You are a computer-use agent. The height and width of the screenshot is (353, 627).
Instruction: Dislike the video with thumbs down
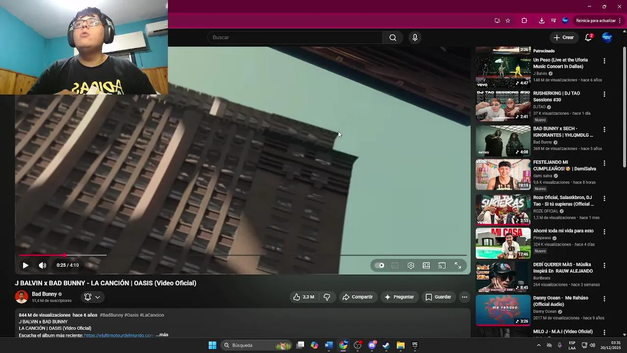click(327, 297)
